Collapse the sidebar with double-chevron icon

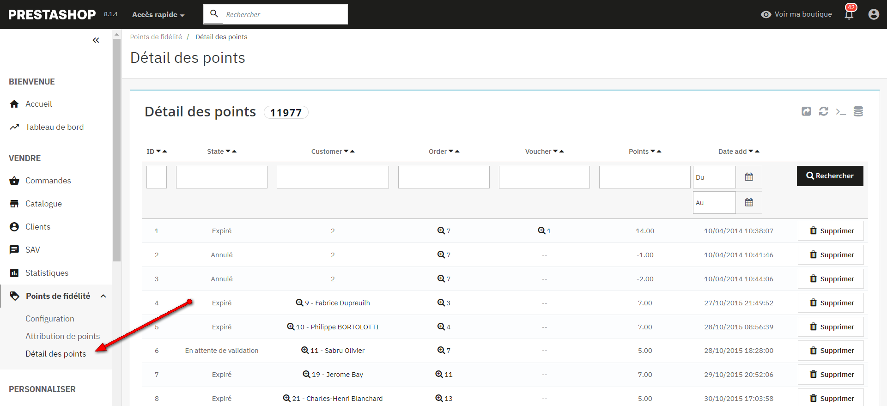click(96, 40)
